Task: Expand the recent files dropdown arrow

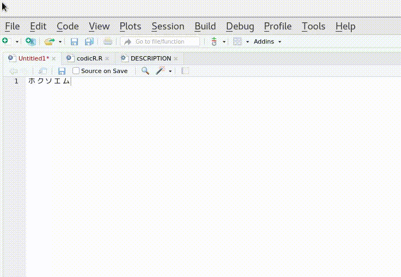Action: click(60, 41)
